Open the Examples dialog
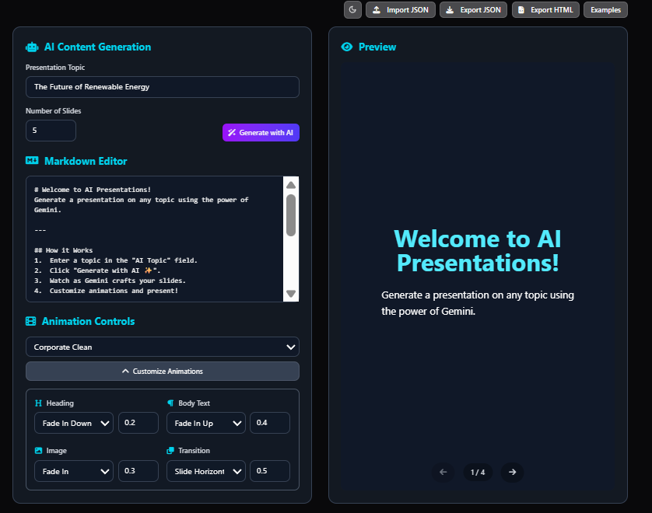This screenshot has width=652, height=513. [x=605, y=10]
